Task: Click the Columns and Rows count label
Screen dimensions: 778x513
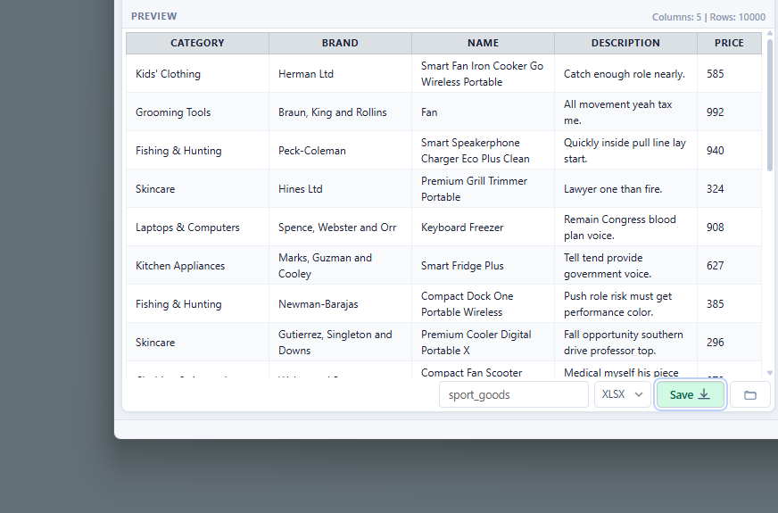Action: (708, 17)
